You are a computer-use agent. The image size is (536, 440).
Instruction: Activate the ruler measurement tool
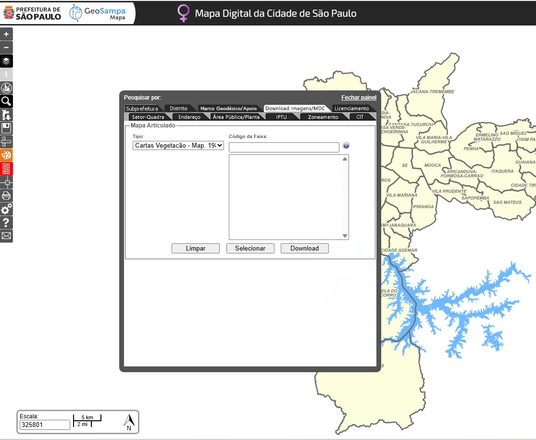point(6,142)
